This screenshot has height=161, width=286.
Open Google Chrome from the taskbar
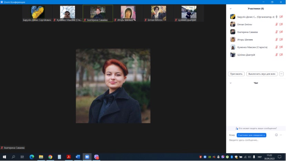(x=50, y=157)
